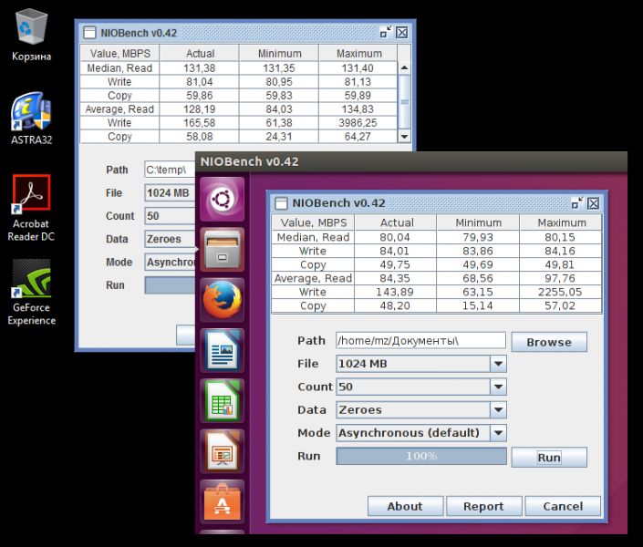Open GeForce Experience desktop icon

click(x=31, y=293)
